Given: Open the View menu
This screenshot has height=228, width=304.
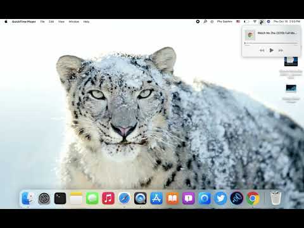Looking at the screenshot, I should point(61,22).
